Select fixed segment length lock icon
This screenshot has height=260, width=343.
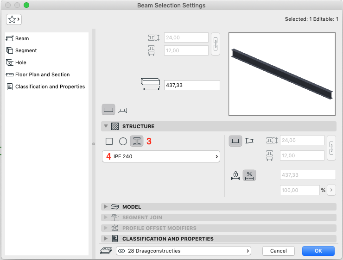pyautogui.click(x=235, y=175)
